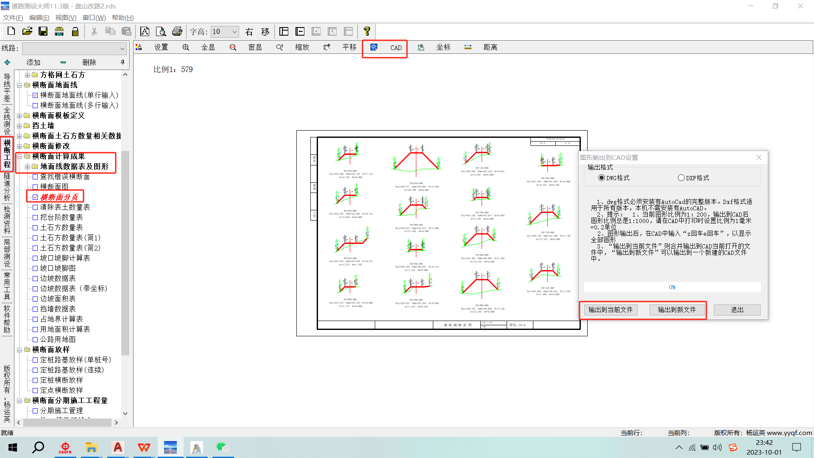This screenshot has height=458, width=814.
Task: Click the Print printer icon
Action: click(177, 31)
